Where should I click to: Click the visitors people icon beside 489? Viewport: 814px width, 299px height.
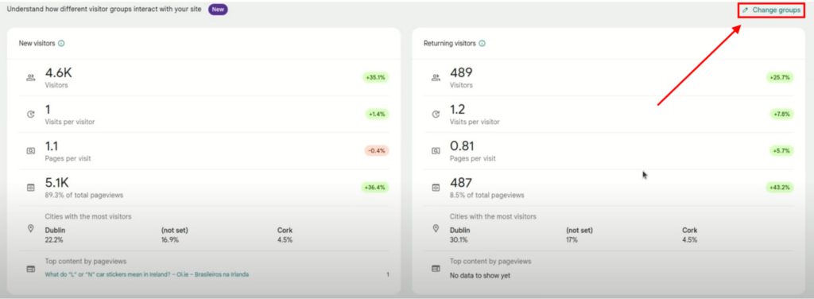click(436, 78)
